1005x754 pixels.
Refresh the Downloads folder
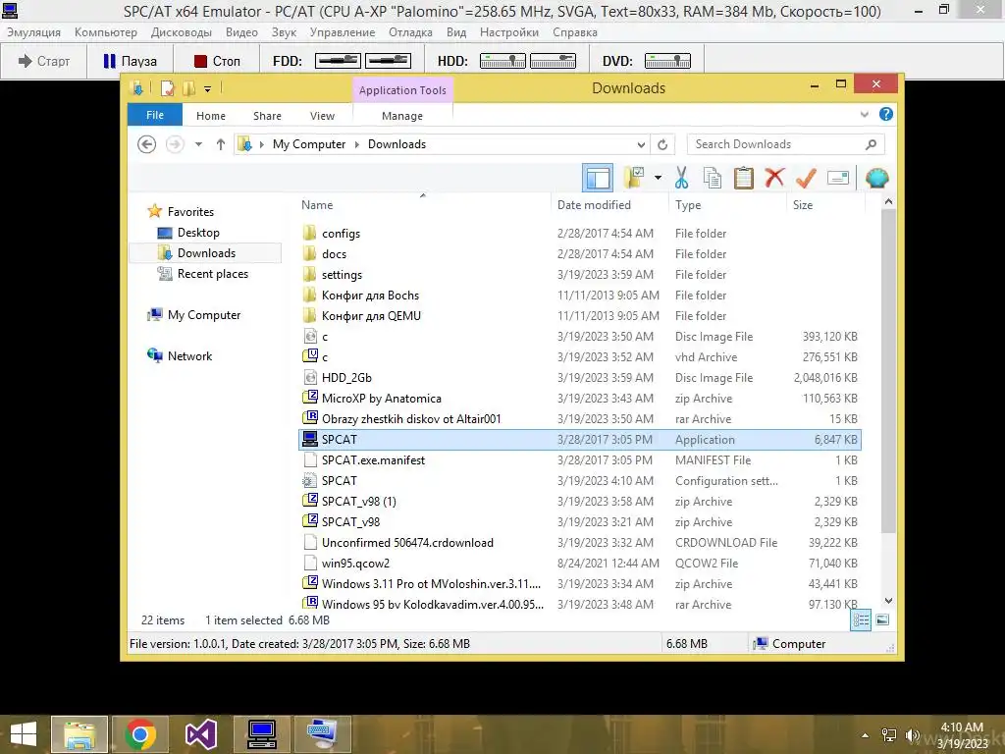click(662, 145)
